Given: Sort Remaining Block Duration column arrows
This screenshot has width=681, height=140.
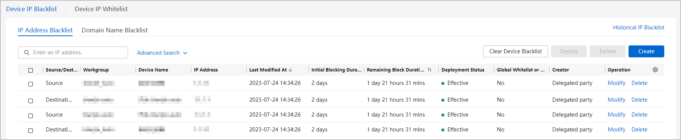Looking at the screenshot, I should pos(429,70).
